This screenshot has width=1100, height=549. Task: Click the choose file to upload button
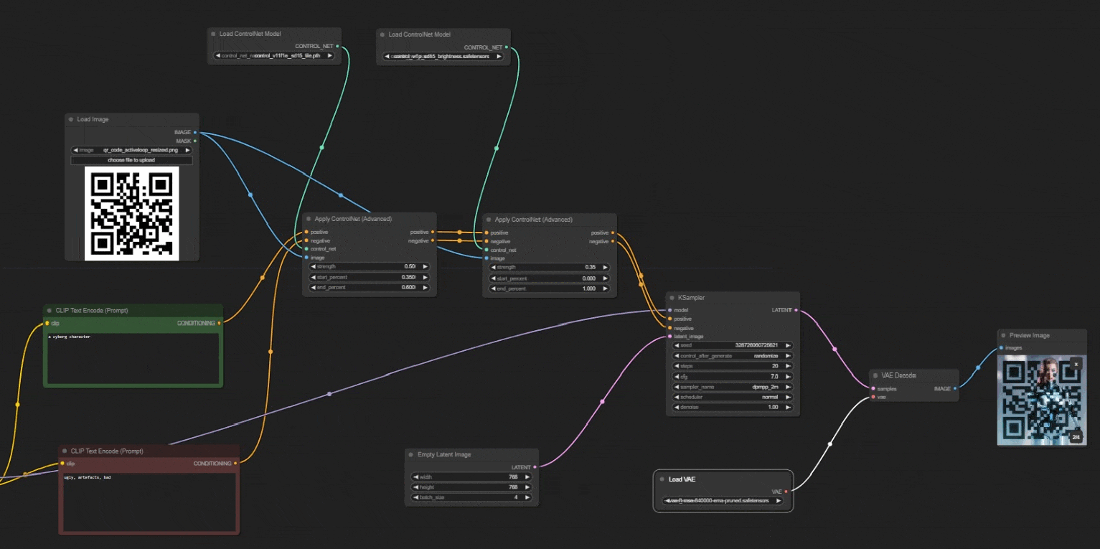tap(131, 160)
